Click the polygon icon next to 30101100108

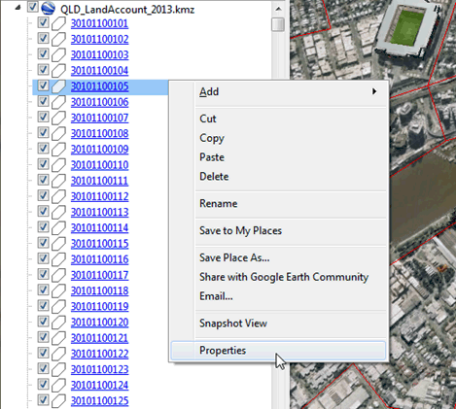tap(58, 134)
